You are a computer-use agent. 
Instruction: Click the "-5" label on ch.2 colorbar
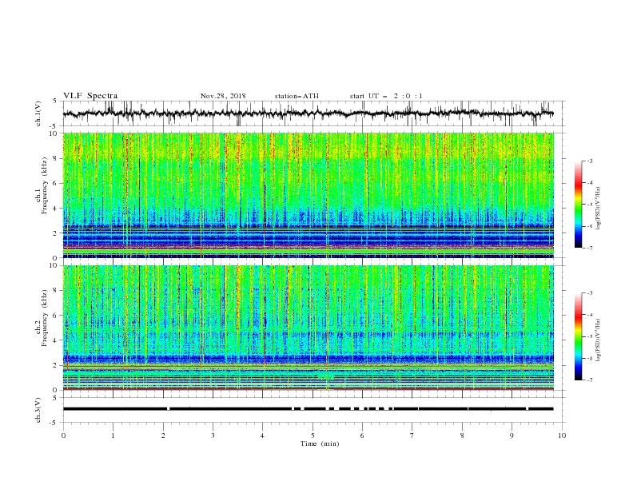(x=590, y=336)
